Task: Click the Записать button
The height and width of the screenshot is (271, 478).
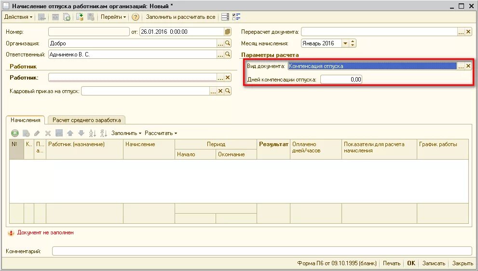Action: [434, 263]
